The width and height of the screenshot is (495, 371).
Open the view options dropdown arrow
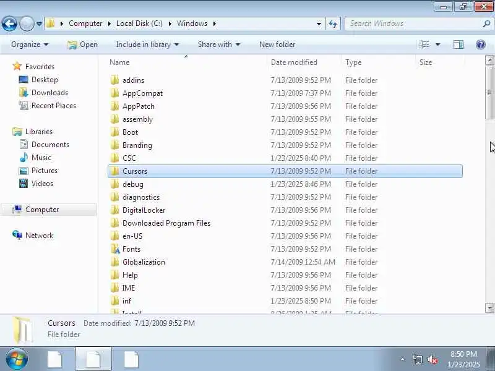point(438,45)
